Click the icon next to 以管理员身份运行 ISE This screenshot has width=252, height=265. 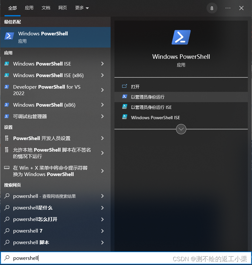point(124,107)
